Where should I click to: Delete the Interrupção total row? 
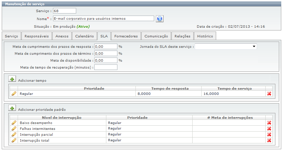coord(269,140)
